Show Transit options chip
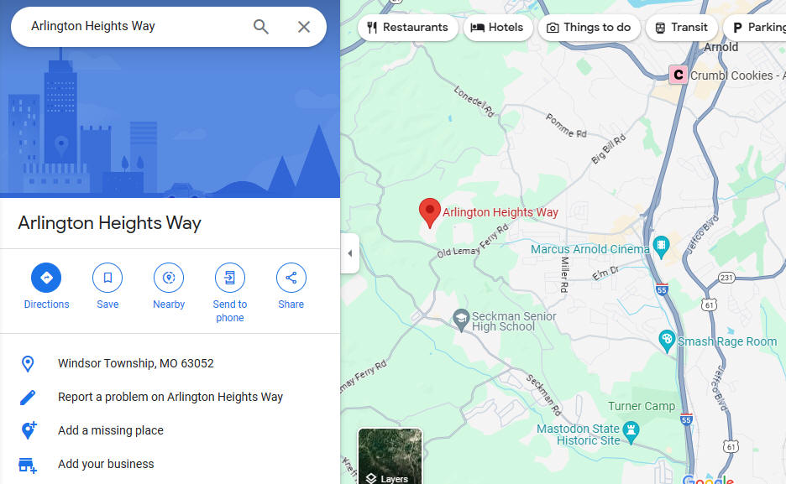The image size is (786, 484). (682, 28)
